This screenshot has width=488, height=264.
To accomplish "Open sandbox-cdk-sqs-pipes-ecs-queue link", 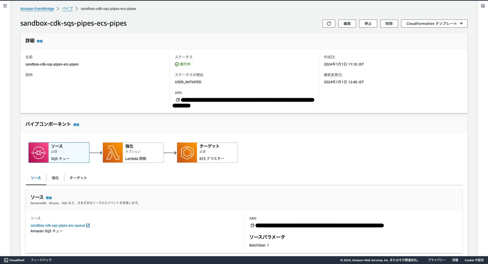I will (x=58, y=225).
